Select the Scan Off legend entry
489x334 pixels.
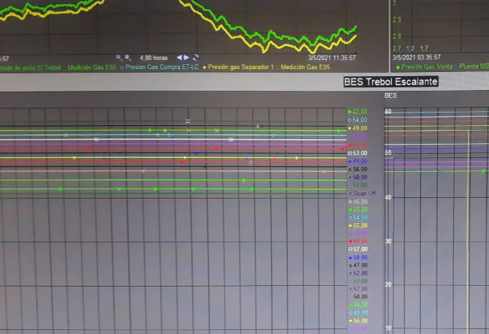tap(362, 194)
